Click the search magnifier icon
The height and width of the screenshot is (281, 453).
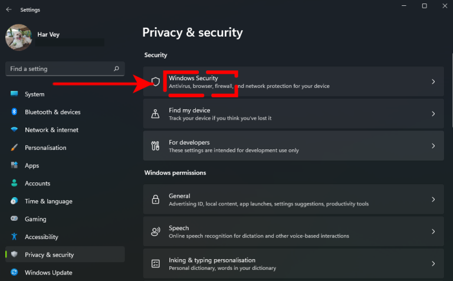coord(116,68)
